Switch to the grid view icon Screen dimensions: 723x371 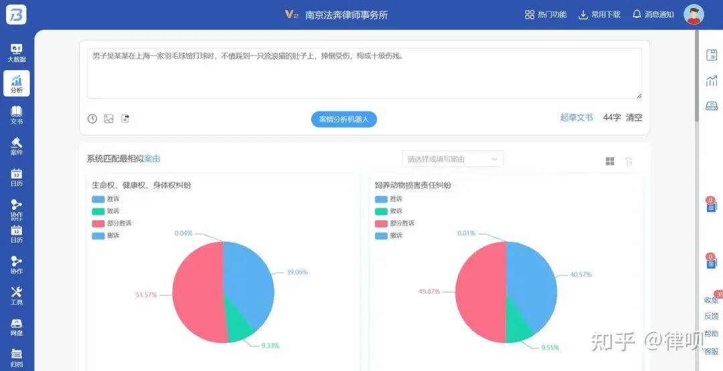pyautogui.click(x=610, y=161)
